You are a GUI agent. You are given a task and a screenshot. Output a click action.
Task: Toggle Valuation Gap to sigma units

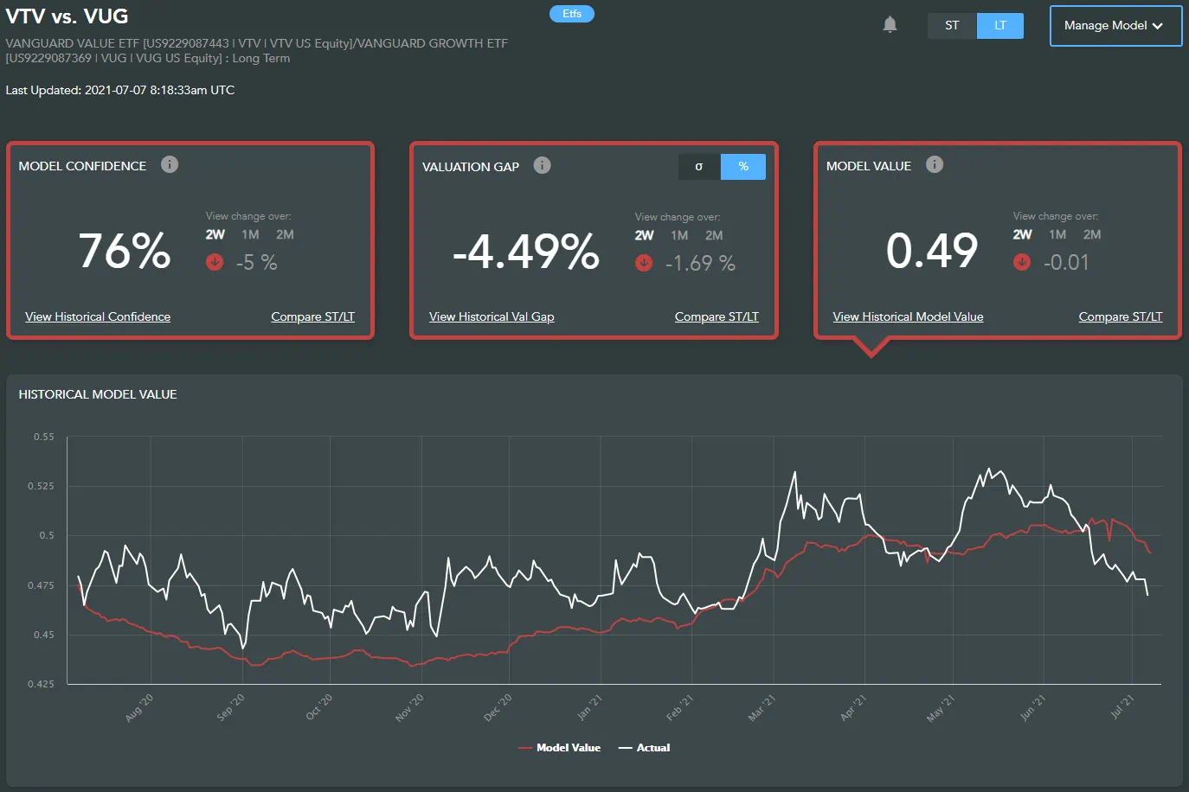pos(699,167)
